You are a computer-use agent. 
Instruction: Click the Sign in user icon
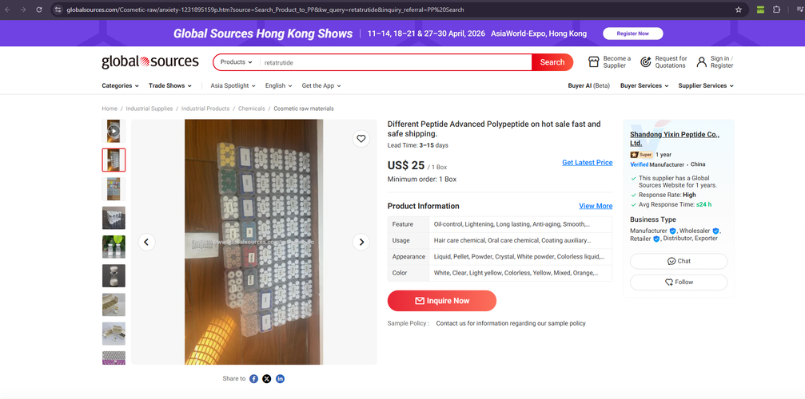click(701, 62)
